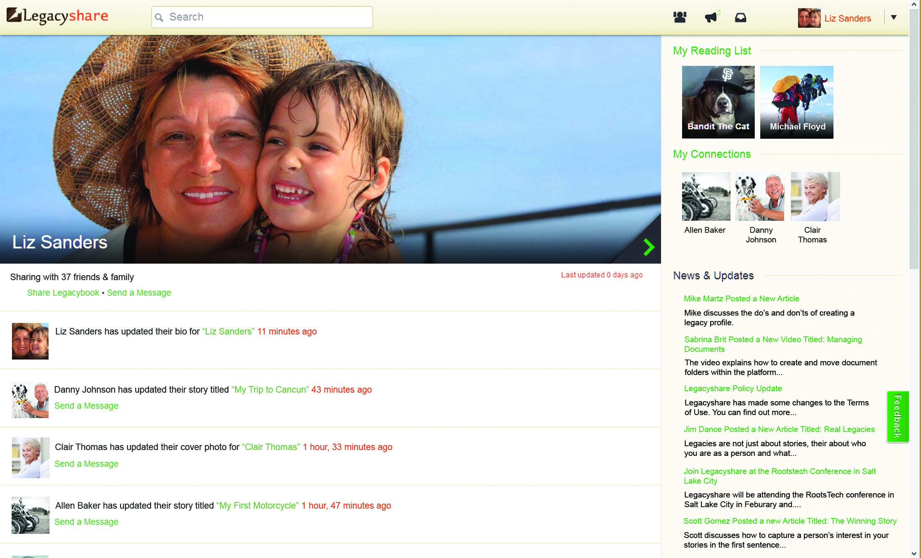Image resolution: width=921 pixels, height=558 pixels.
Task: Select Allen Baker connection thumbnail
Action: click(x=706, y=197)
